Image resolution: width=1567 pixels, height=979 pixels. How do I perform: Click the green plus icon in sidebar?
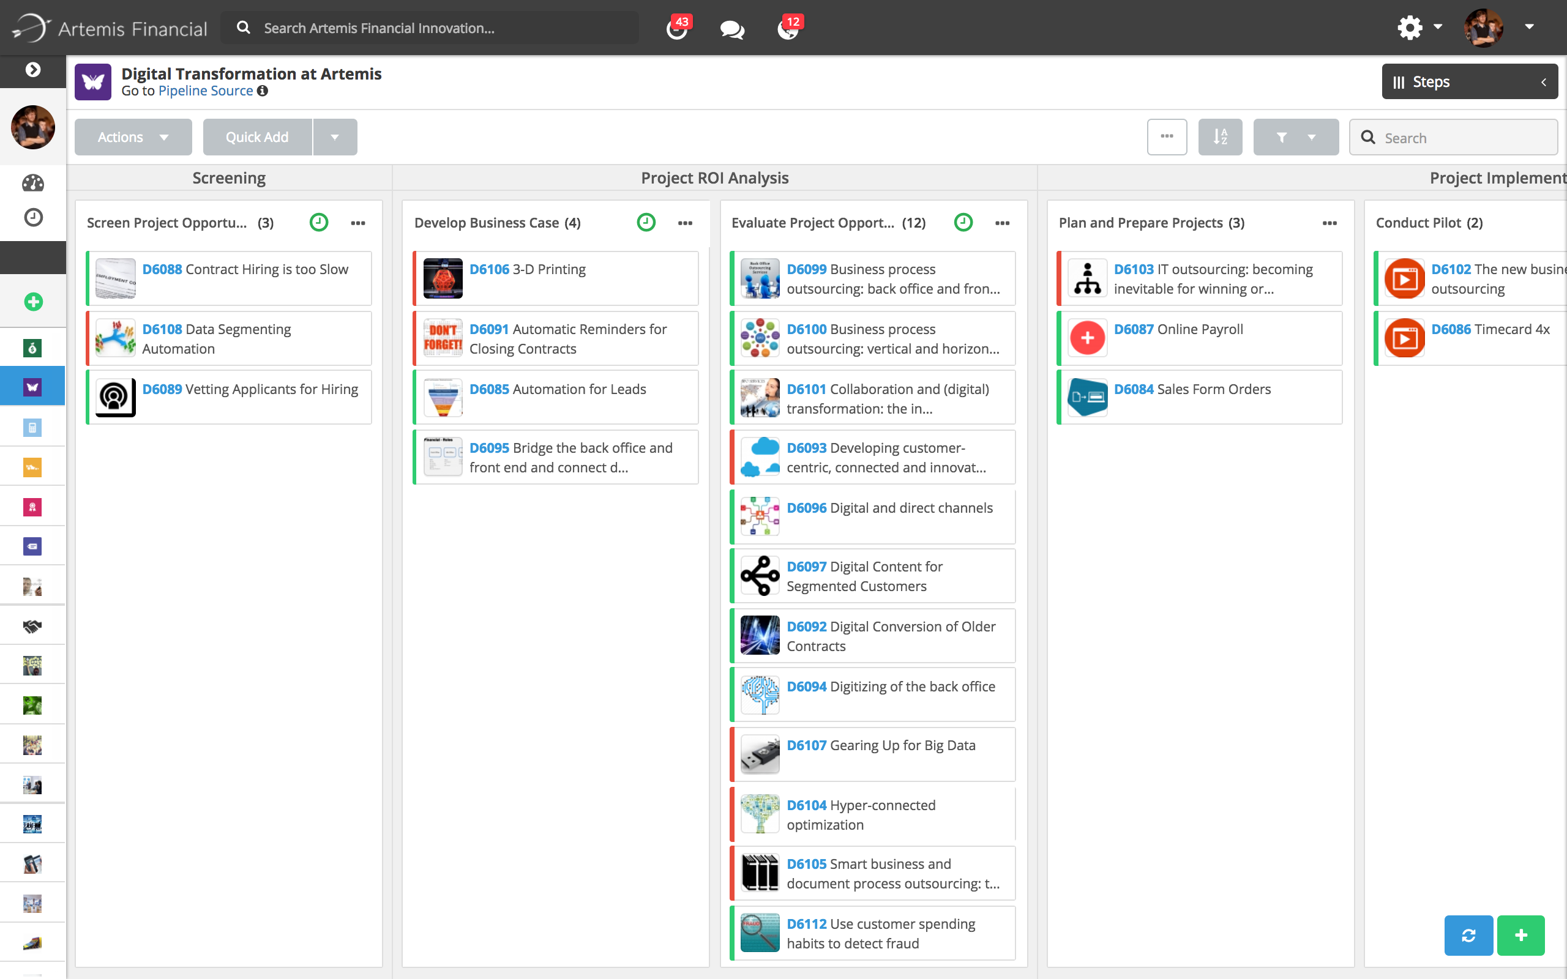(x=33, y=302)
